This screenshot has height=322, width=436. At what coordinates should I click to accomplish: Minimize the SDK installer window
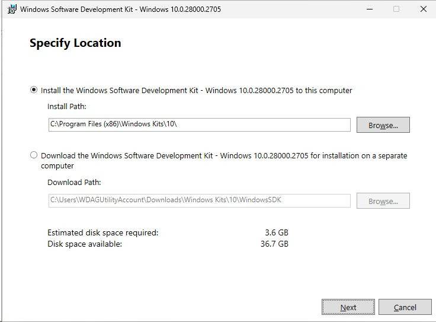370,9
